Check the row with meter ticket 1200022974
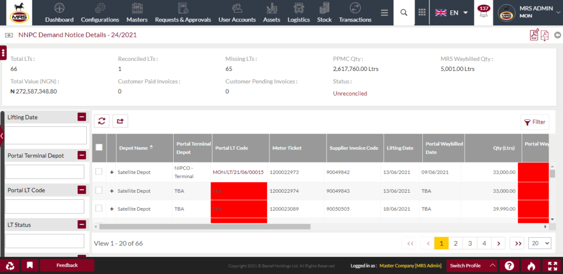Screen dimensions: 563x274 pos(99,191)
